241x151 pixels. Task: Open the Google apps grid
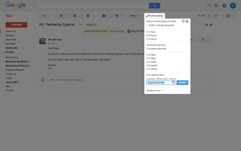tap(216, 6)
